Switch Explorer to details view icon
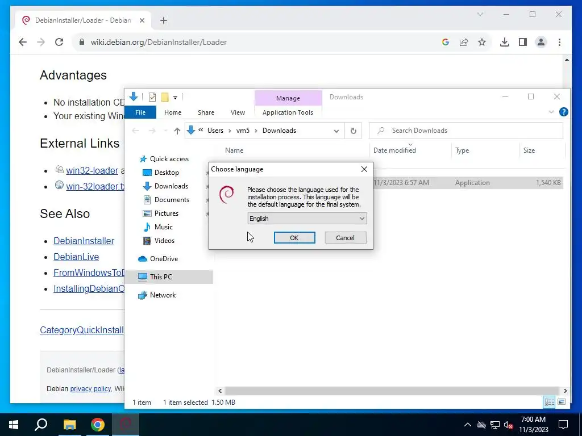 (x=550, y=402)
